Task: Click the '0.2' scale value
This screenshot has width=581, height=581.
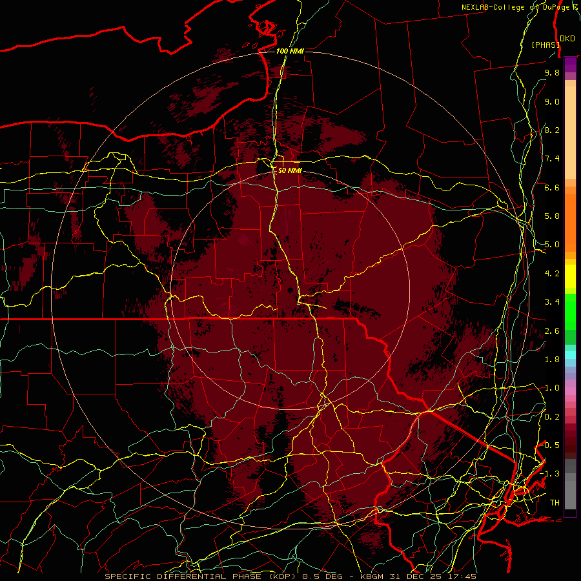Action: [552, 417]
